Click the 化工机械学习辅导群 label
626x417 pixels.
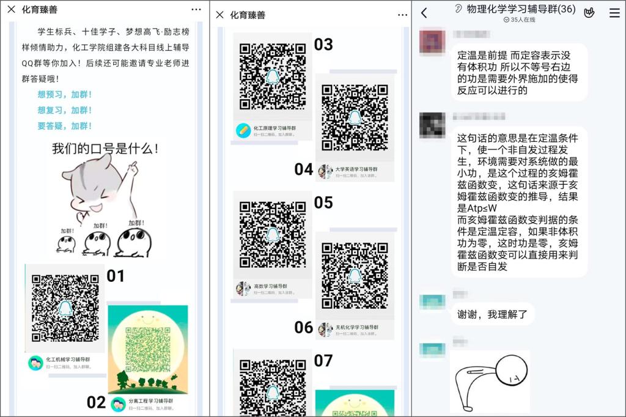click(68, 360)
